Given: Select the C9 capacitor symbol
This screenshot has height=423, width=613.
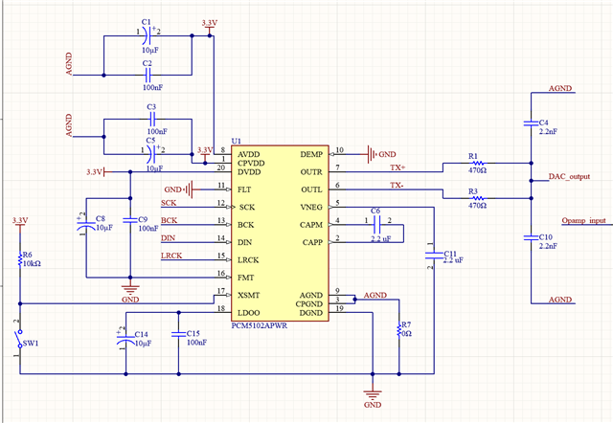Looking at the screenshot, I should tap(130, 221).
